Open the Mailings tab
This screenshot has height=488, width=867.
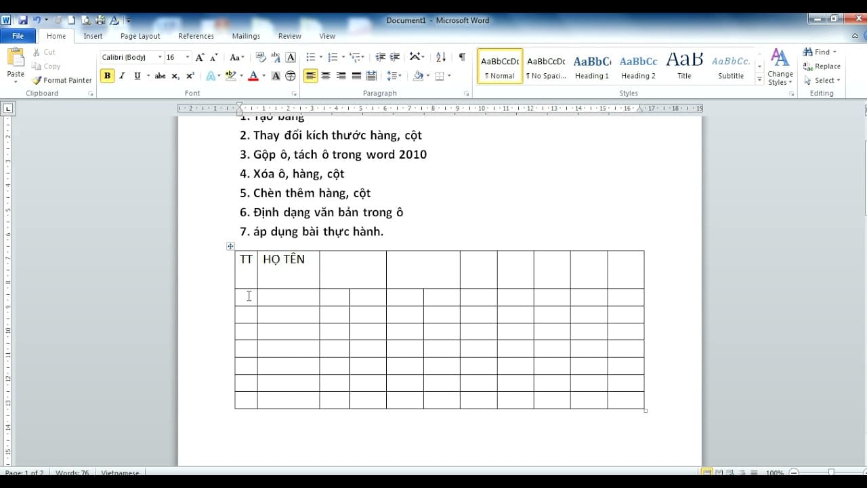click(246, 36)
